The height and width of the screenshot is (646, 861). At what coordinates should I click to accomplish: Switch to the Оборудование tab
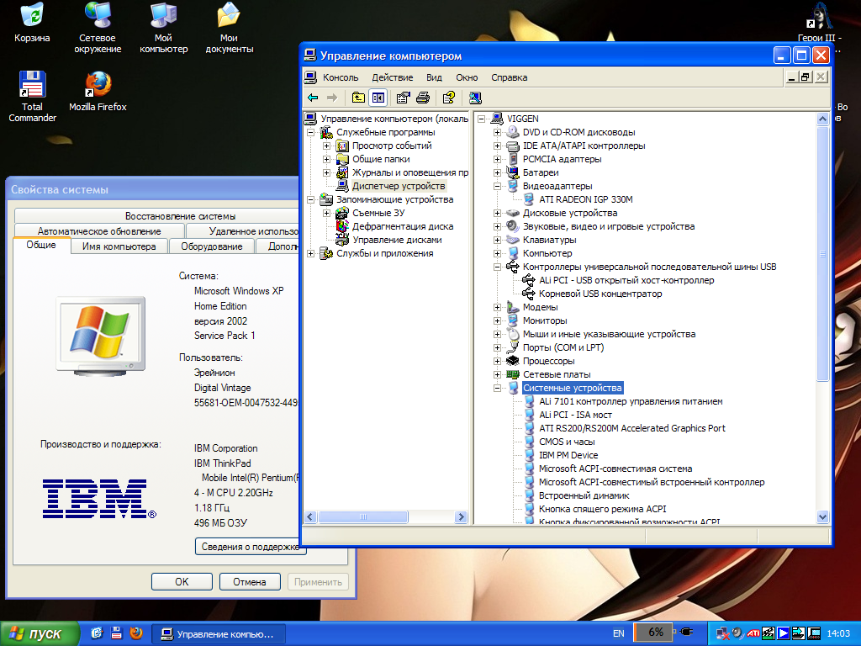point(212,246)
